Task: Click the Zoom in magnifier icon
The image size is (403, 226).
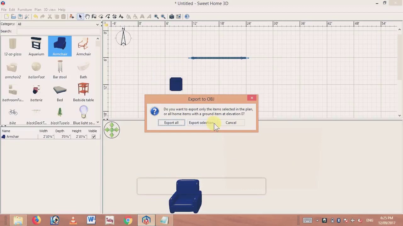Action: click(156, 17)
